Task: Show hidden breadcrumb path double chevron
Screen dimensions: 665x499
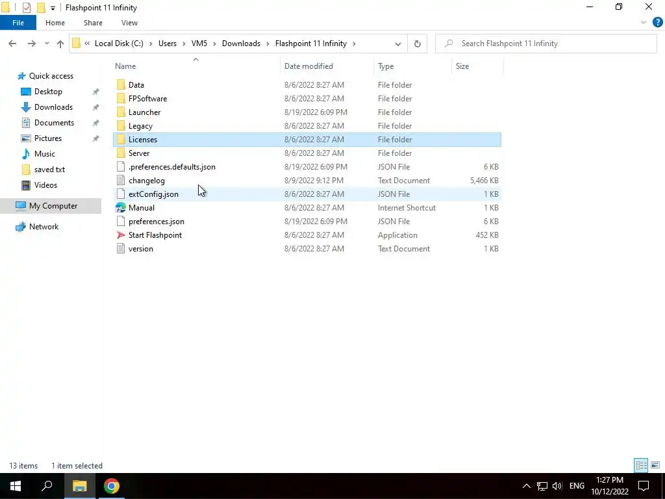Action: click(x=87, y=44)
